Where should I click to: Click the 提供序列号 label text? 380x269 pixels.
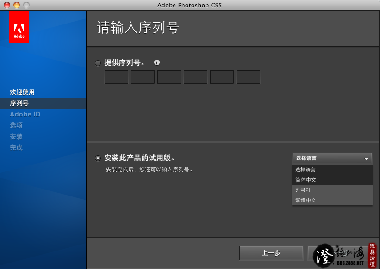pyautogui.click(x=125, y=63)
